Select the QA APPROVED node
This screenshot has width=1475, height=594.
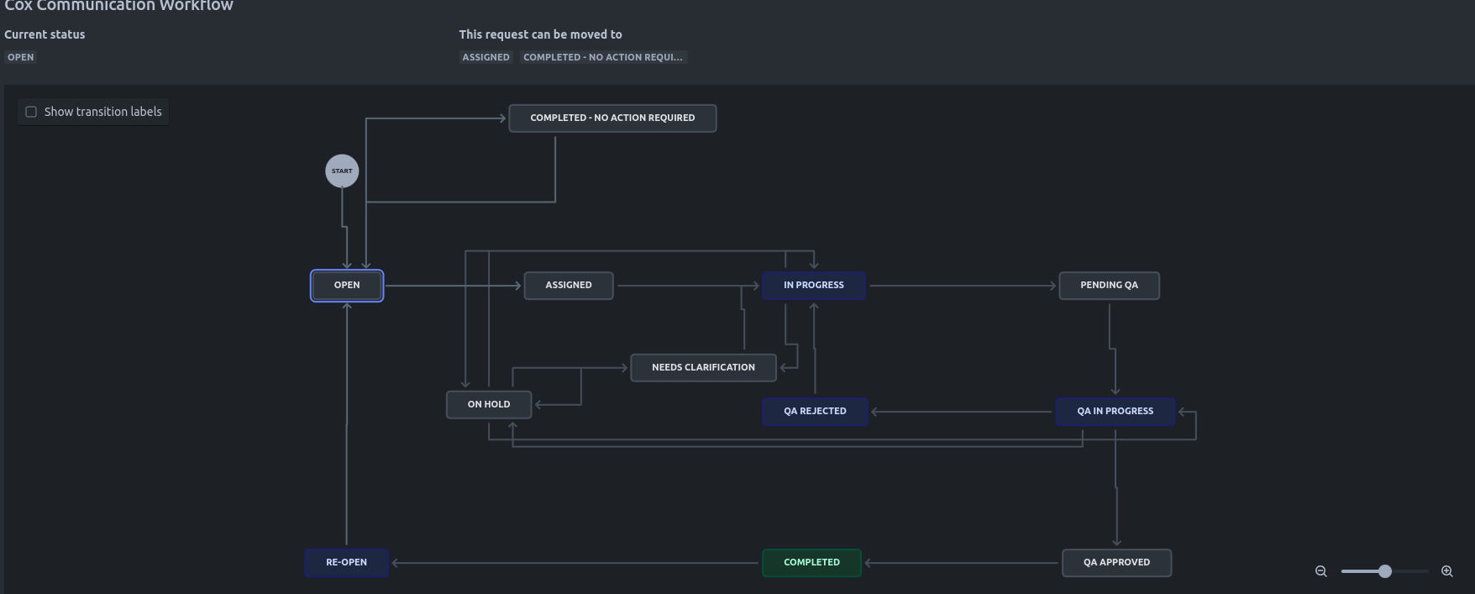1116,563
